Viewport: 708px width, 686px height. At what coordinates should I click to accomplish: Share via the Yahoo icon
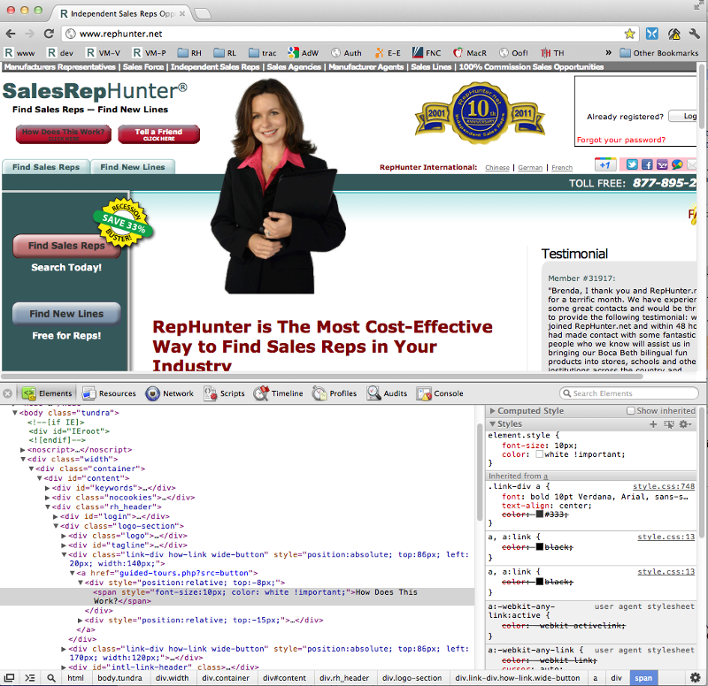click(662, 164)
